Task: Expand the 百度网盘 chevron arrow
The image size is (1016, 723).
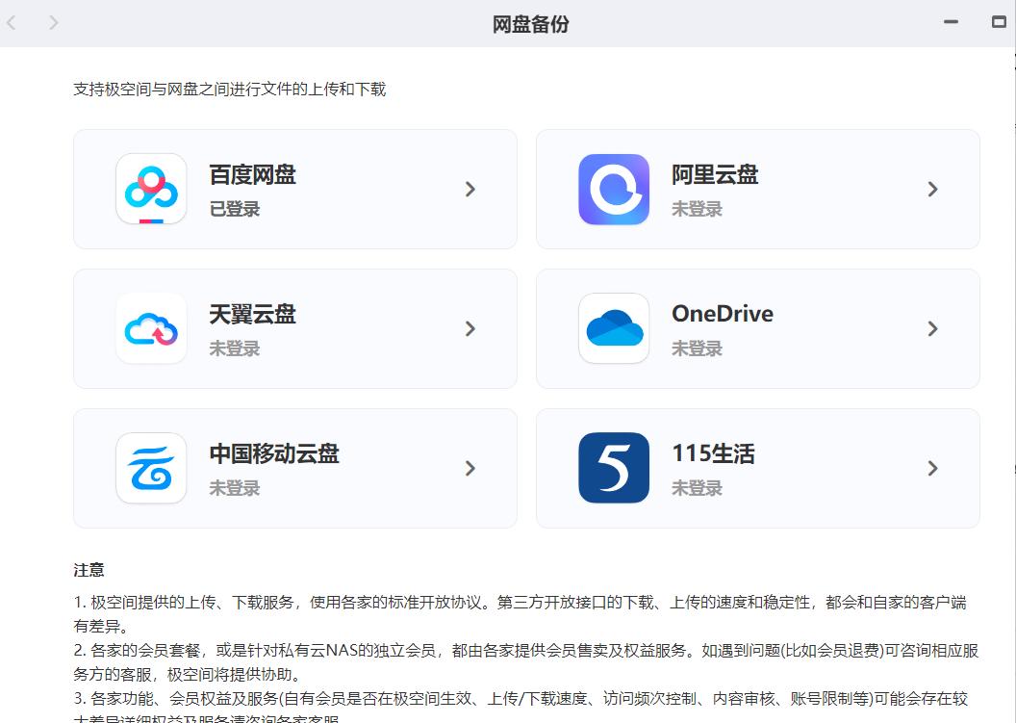Action: pos(470,190)
